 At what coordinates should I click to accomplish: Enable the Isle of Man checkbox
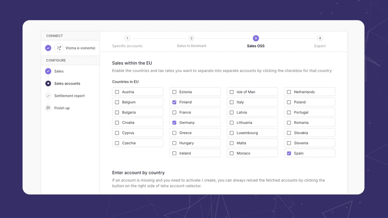point(231,92)
